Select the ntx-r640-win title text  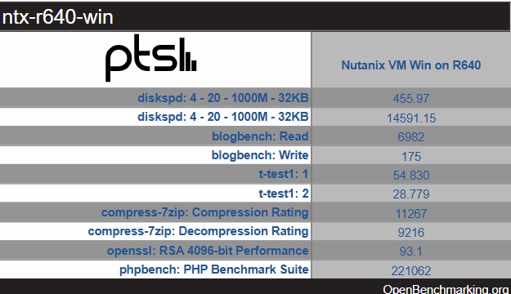coord(58,17)
